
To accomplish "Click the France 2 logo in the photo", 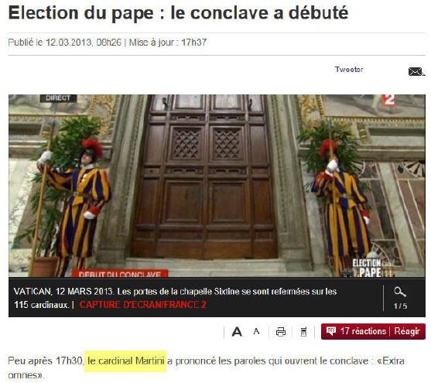I will click(x=388, y=100).
